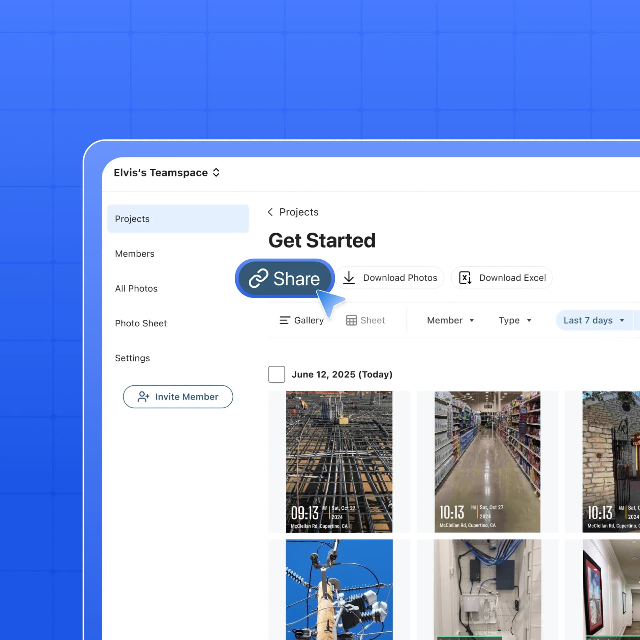This screenshot has width=640, height=640.
Task: Click the add-person icon in Invite Member
Action: tap(143, 397)
